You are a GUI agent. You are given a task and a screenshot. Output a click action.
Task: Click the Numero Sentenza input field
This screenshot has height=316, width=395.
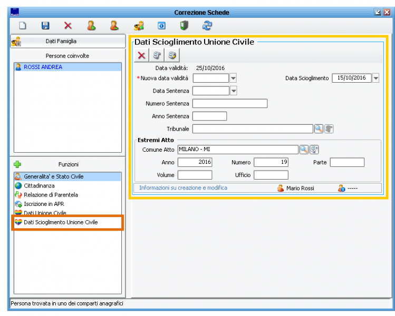[x=229, y=103]
